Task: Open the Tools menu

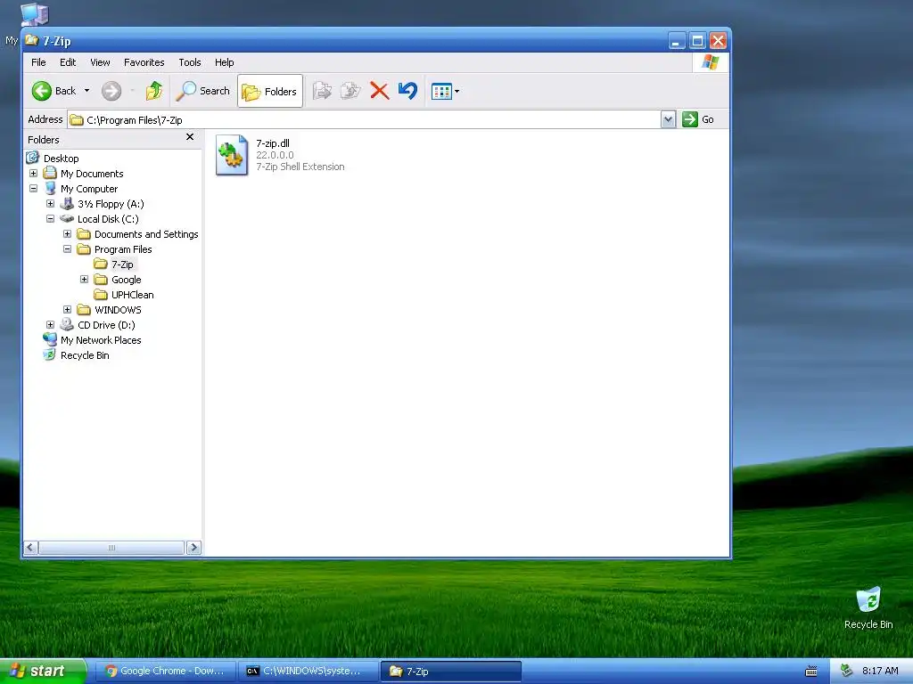Action: 189,62
